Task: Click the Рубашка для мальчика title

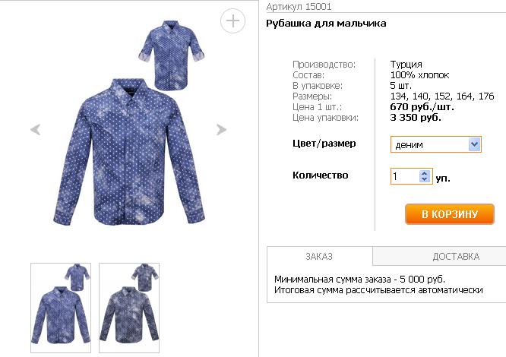Action: (326, 24)
